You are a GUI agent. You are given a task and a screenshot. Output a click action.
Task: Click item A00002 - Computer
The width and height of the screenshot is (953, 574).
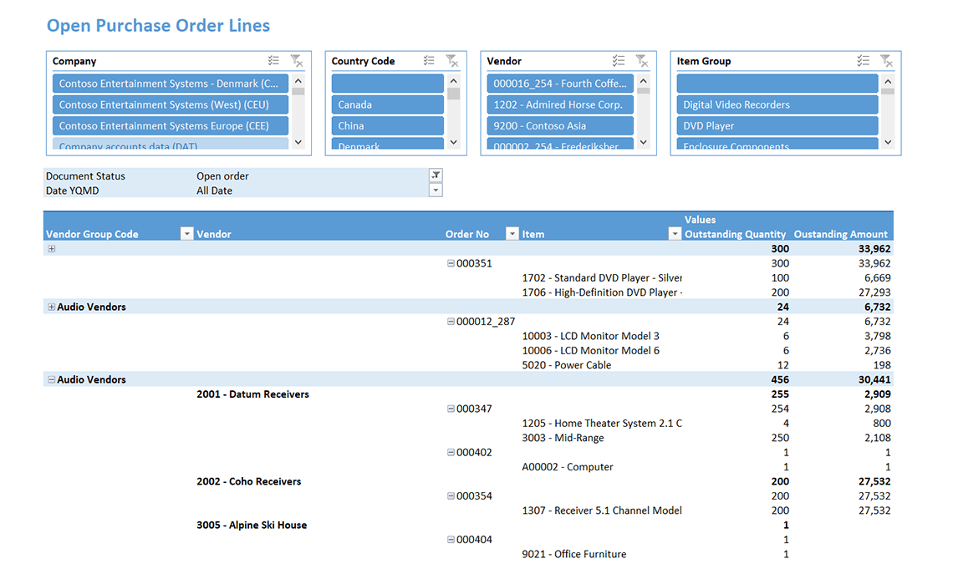567,467
